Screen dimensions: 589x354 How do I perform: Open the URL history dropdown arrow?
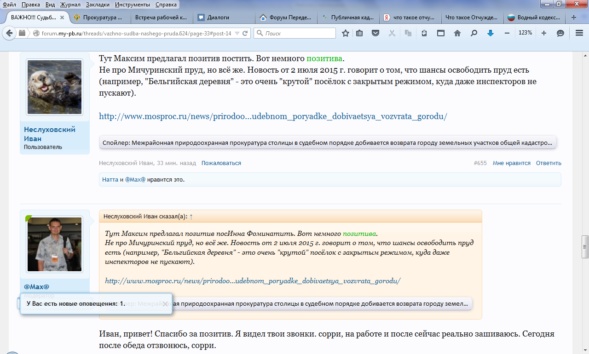click(237, 33)
